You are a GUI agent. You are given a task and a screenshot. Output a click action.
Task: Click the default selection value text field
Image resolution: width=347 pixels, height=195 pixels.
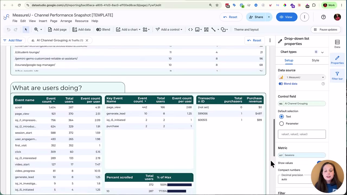tap(302, 134)
